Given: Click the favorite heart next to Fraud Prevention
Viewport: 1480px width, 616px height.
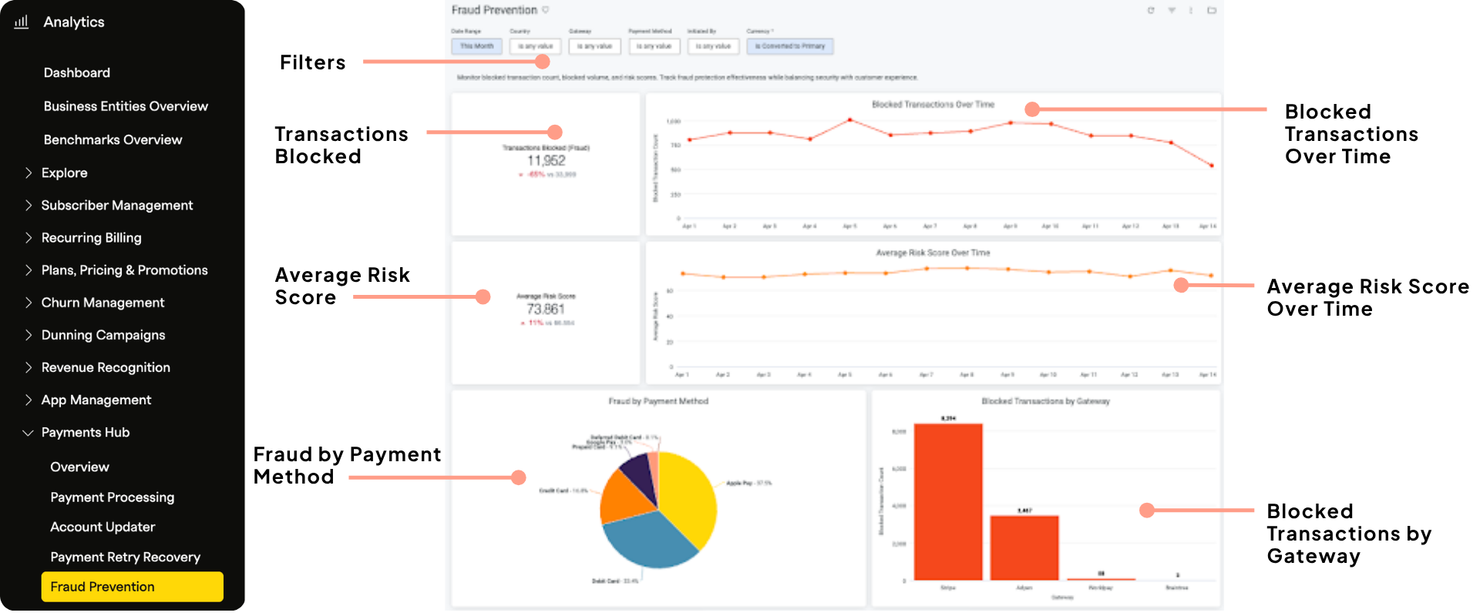Looking at the screenshot, I should click(546, 10).
